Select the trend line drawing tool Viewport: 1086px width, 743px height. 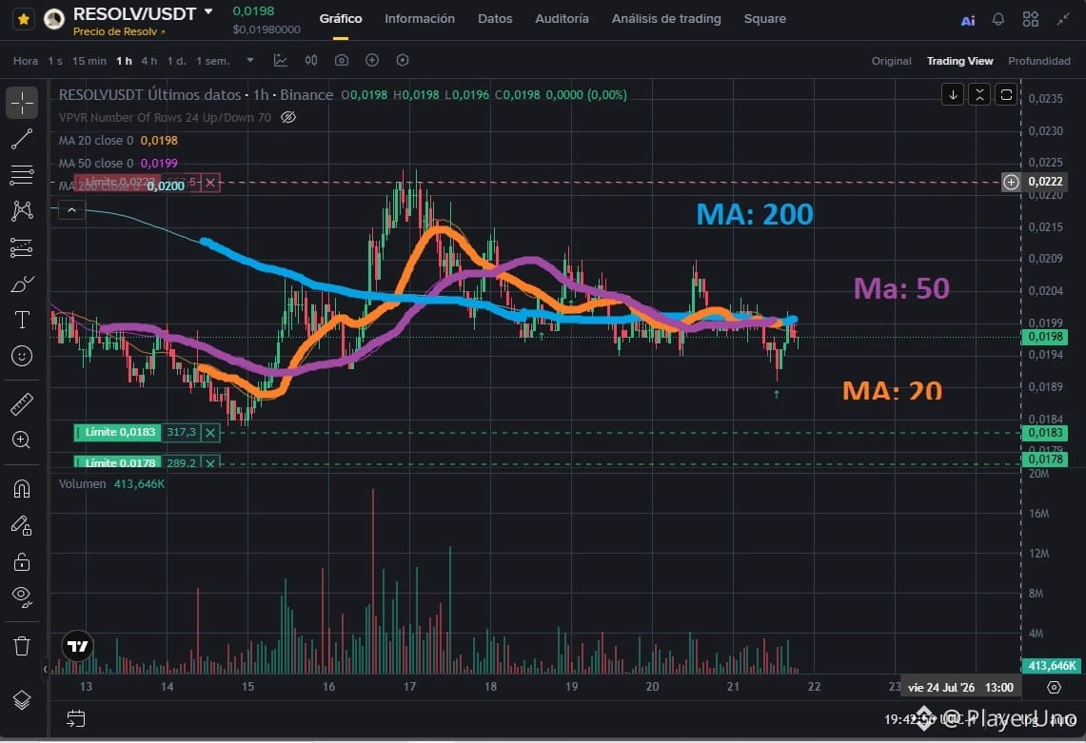22,139
